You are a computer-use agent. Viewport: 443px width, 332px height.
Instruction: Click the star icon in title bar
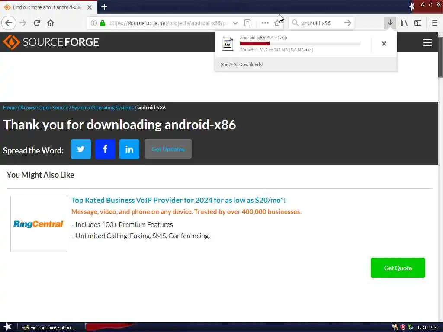[x=412, y=6]
